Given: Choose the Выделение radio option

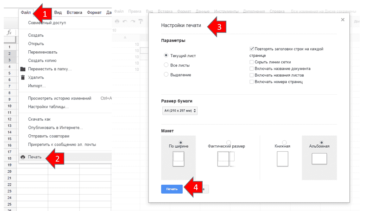Looking at the screenshot, I should [166, 74].
